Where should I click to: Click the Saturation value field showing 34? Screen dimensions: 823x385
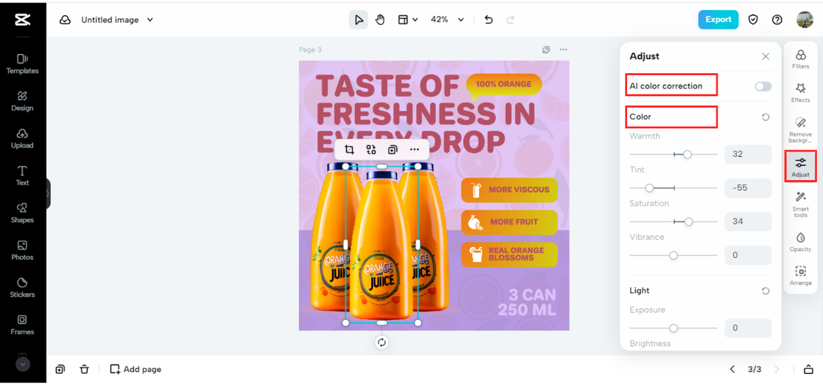point(748,221)
